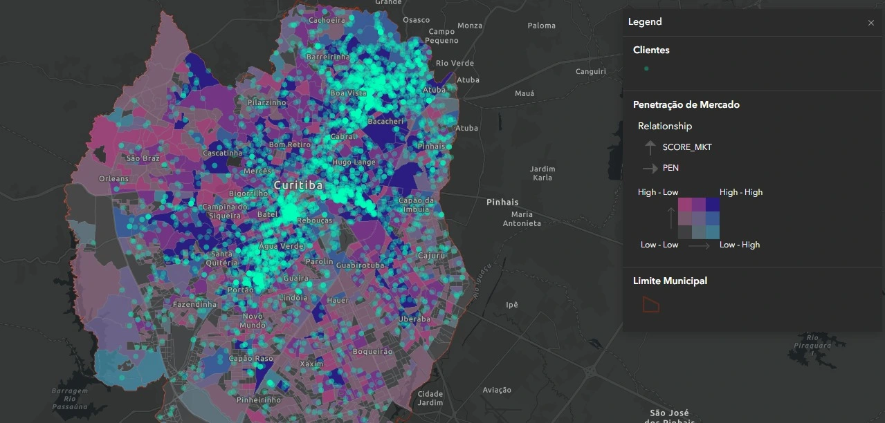Click the Limite Municipal polygon symbol
This screenshot has width=885, height=423.
point(650,304)
